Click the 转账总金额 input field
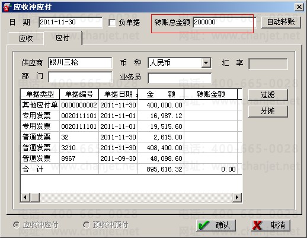Image resolution: width=307 pixels, height=238 pixels. (225, 22)
